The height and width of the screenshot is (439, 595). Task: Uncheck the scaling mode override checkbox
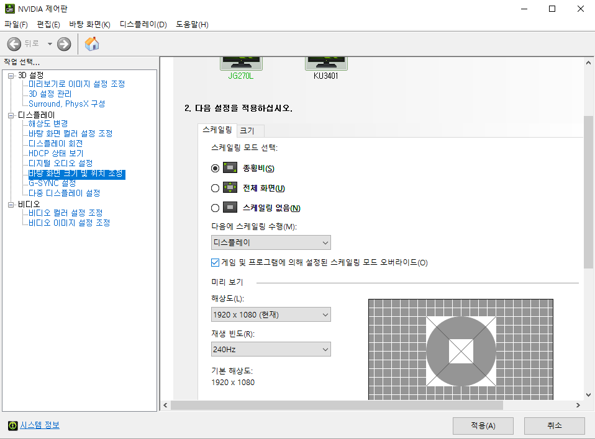tap(215, 262)
